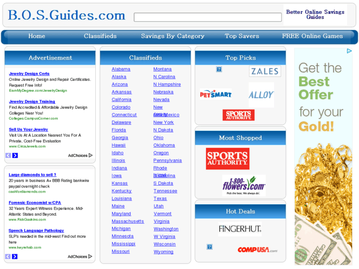Screen dimensions: 359x269
Task: Open the Florida classifieds link
Action: tap(119, 130)
